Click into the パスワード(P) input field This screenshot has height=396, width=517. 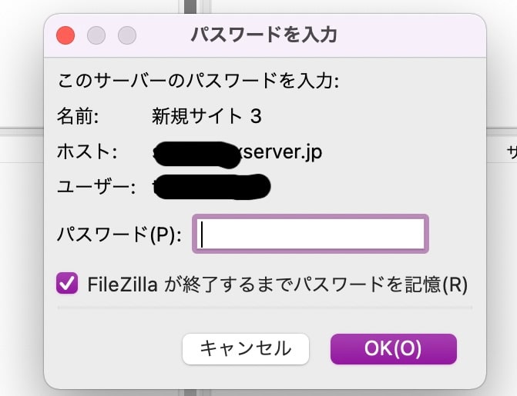[311, 234]
